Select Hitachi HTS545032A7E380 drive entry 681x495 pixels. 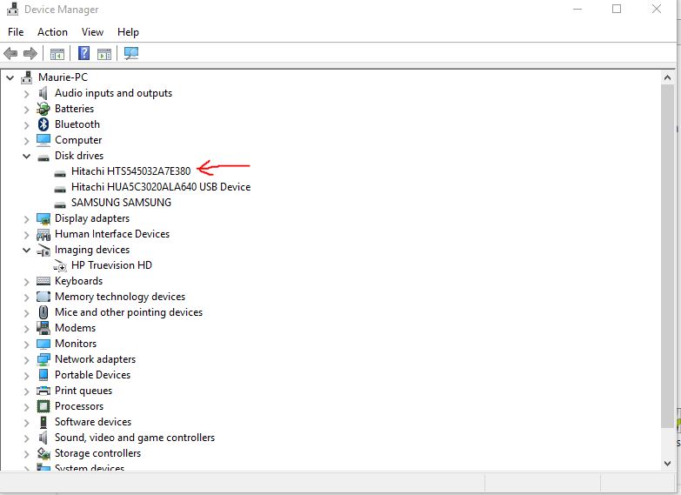[130, 171]
